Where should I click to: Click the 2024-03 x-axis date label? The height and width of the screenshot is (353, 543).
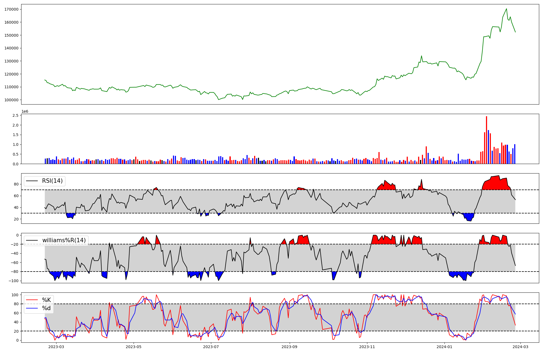pos(520,347)
